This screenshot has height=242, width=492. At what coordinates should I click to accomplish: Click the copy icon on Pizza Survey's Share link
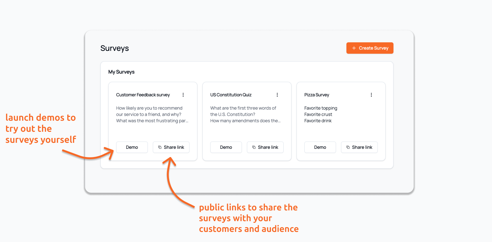(348, 147)
